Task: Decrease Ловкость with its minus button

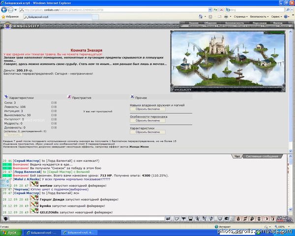Action: click(x=53, y=107)
